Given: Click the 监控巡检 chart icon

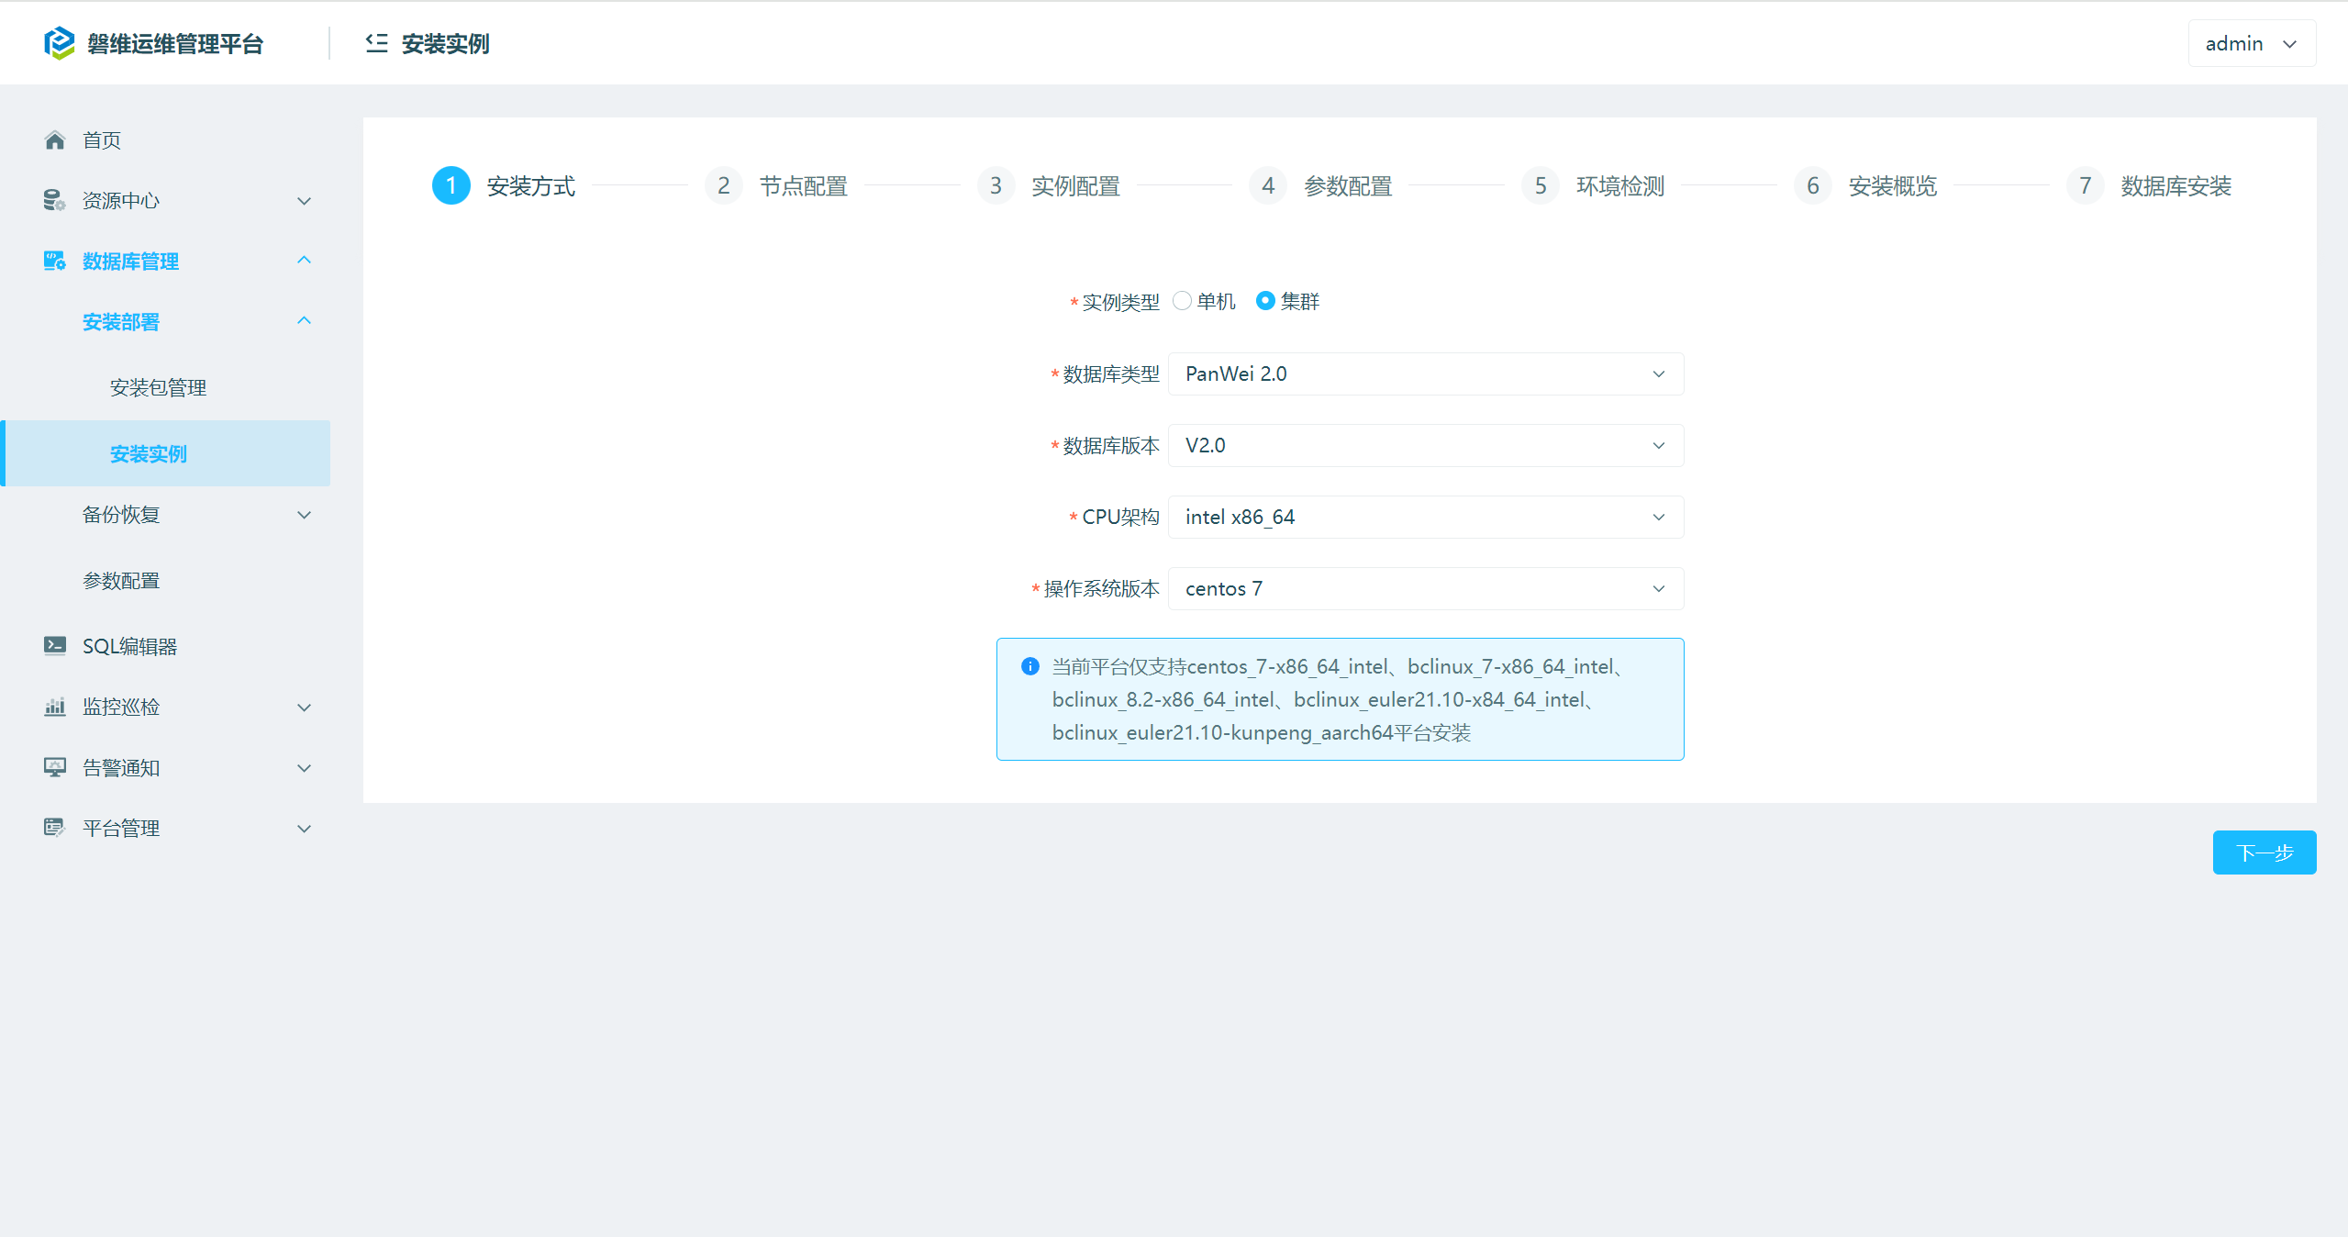Looking at the screenshot, I should pos(54,707).
